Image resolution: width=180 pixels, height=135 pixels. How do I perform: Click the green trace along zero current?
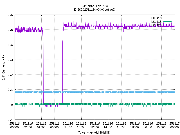[112, 104]
